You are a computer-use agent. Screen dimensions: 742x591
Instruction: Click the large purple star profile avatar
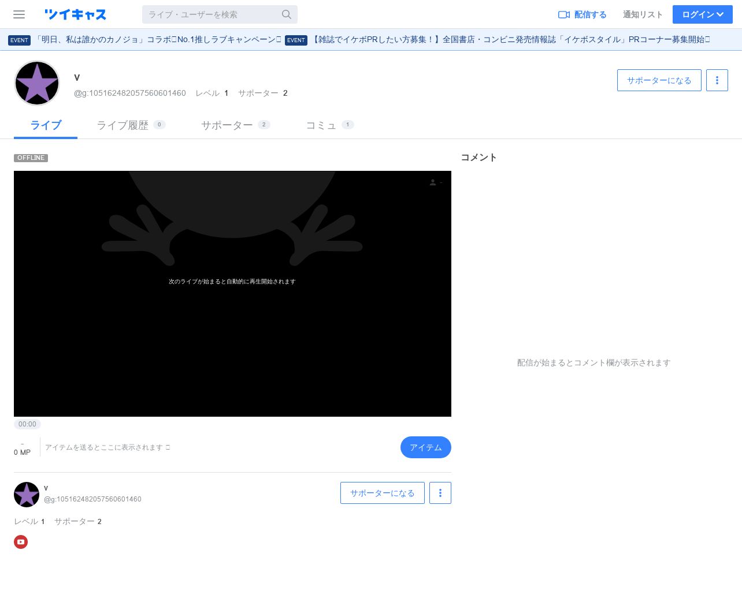[x=37, y=83]
